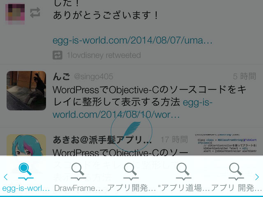View the code screenshot image attachment
The height and width of the screenshot is (197, 263).
(x=226, y=143)
